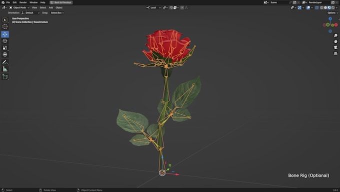Open the editor type selector
Screen dimensions: 340x192
(x=4, y=8)
